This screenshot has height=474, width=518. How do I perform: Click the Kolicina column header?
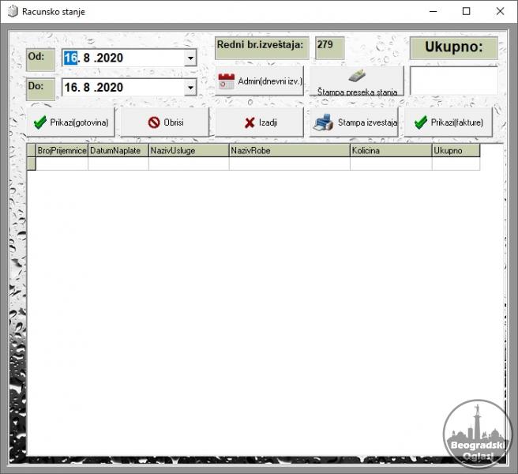click(x=390, y=150)
